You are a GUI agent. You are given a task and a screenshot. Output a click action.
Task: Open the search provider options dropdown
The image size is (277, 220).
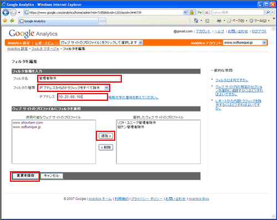click(x=273, y=12)
